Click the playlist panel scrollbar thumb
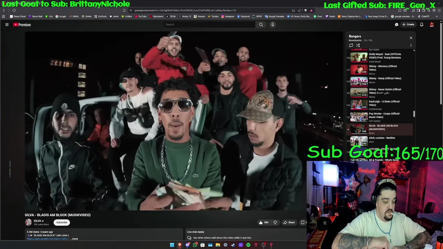The image size is (443, 249). point(414,114)
